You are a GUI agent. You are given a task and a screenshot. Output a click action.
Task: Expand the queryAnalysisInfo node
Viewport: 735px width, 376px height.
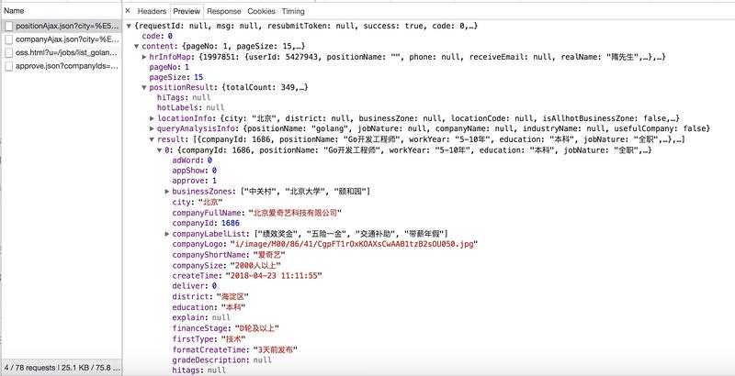(x=152, y=128)
